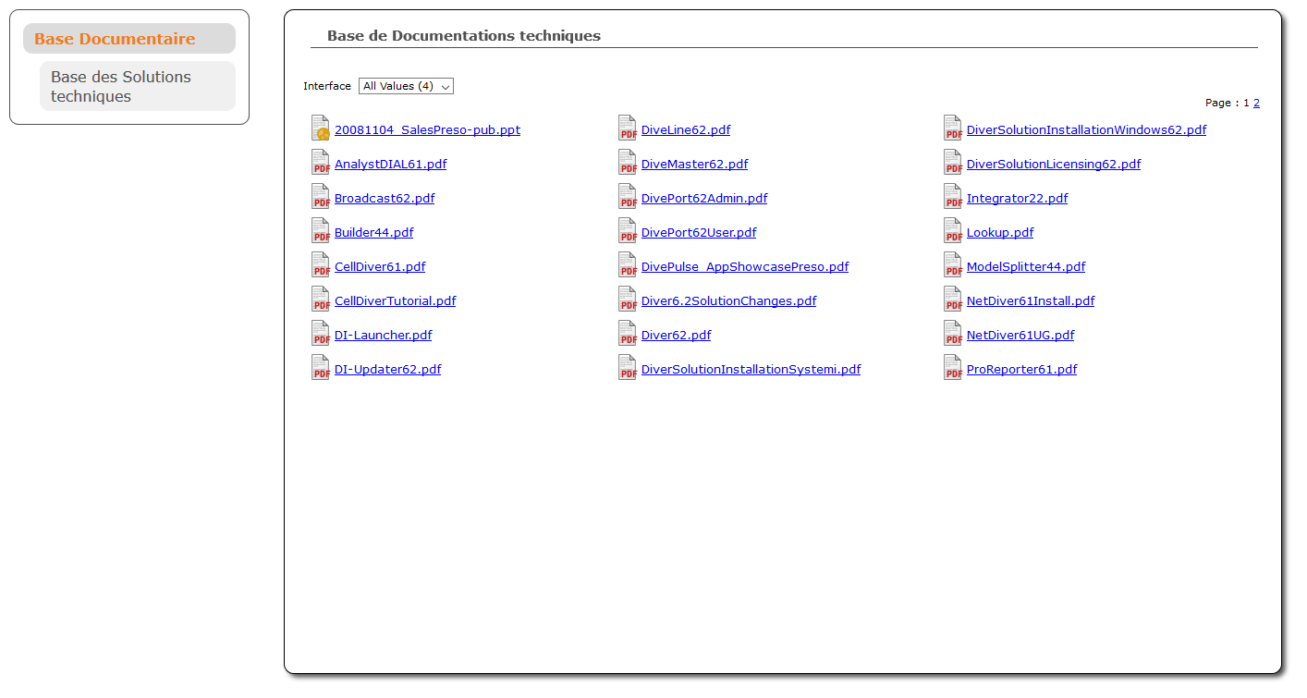Viewport: 1307px width, 698px height.
Task: Open the AnalystDIAL61.pdf link
Action: point(390,164)
